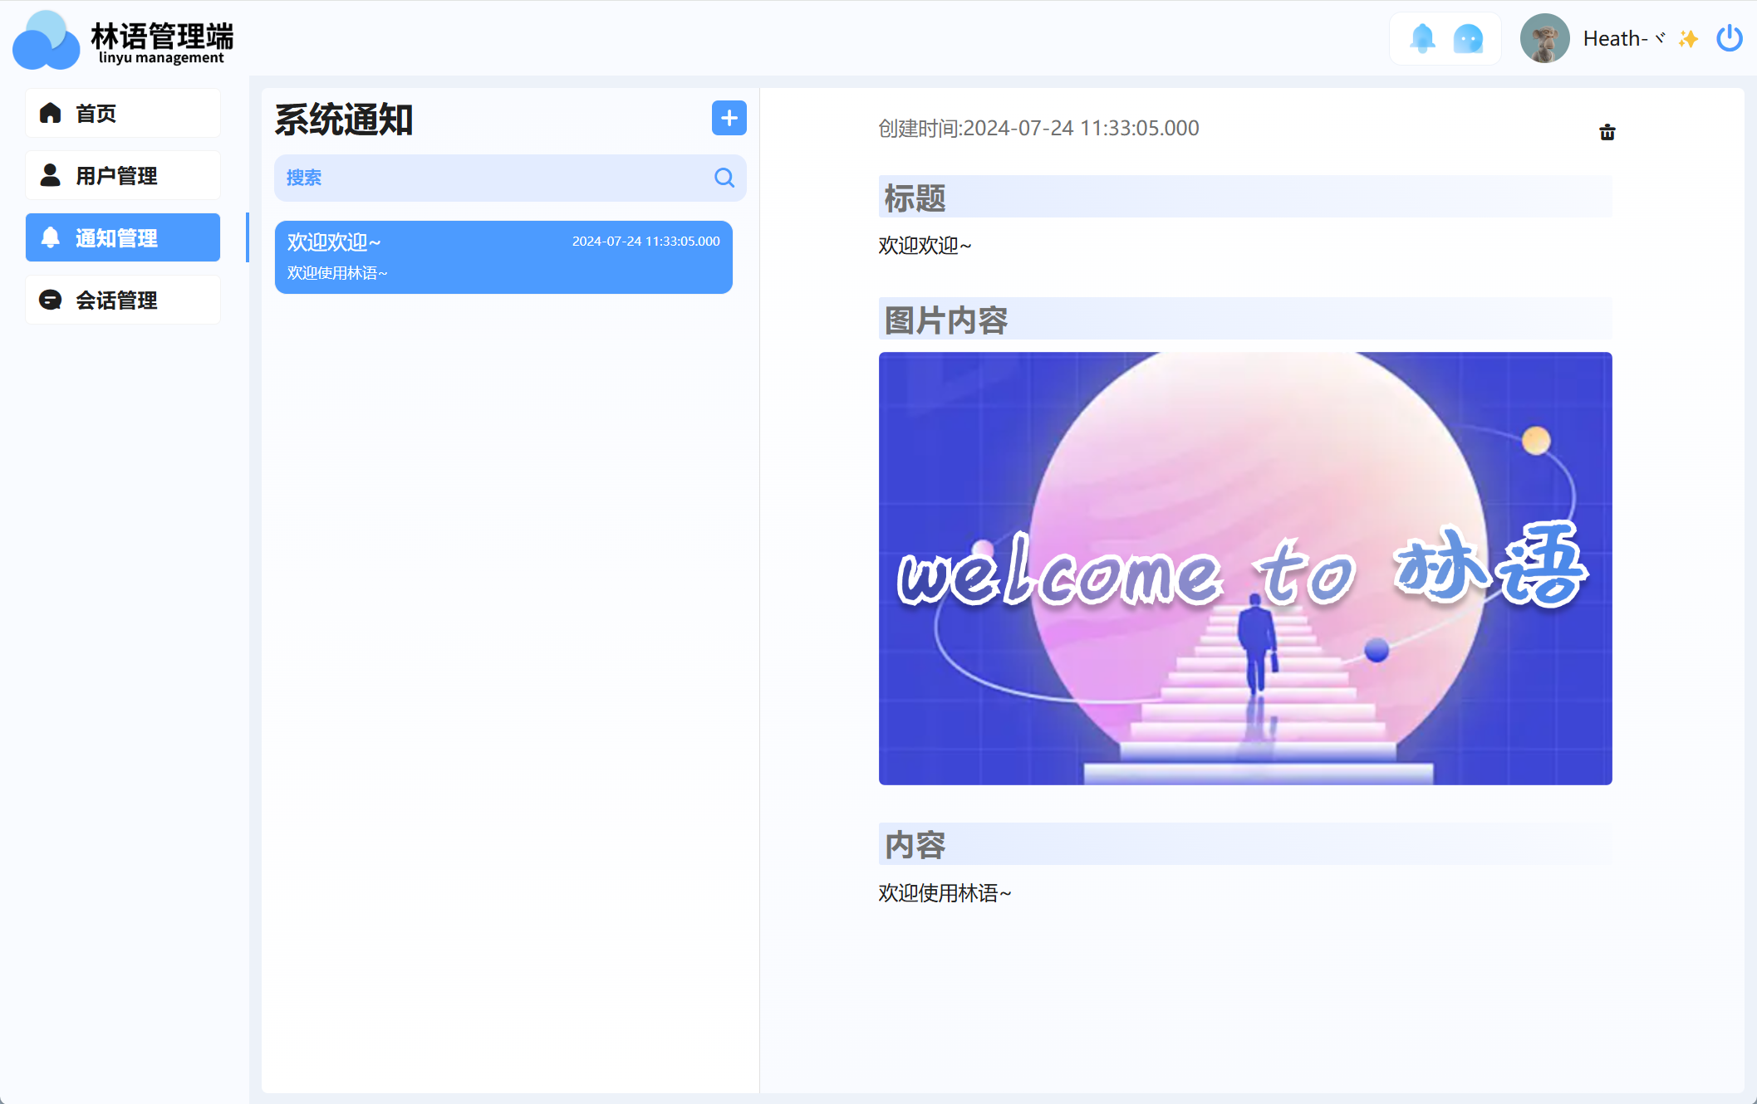Screen dimensions: 1757x1104
Task: Click the welcome to 林语 image
Action: click(x=1245, y=568)
